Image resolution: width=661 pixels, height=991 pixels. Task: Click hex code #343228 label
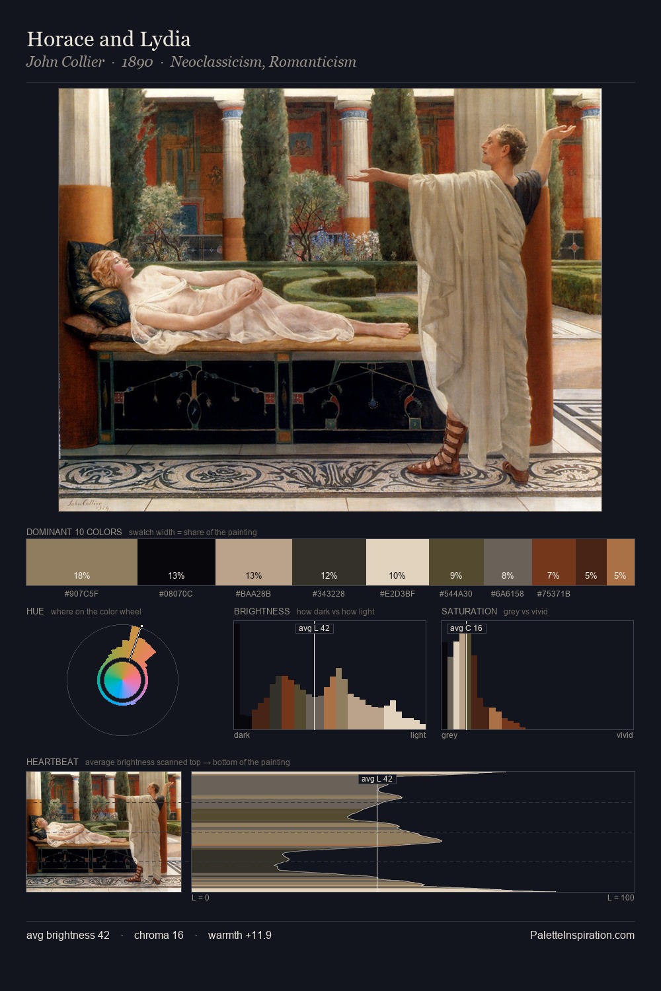pyautogui.click(x=329, y=594)
